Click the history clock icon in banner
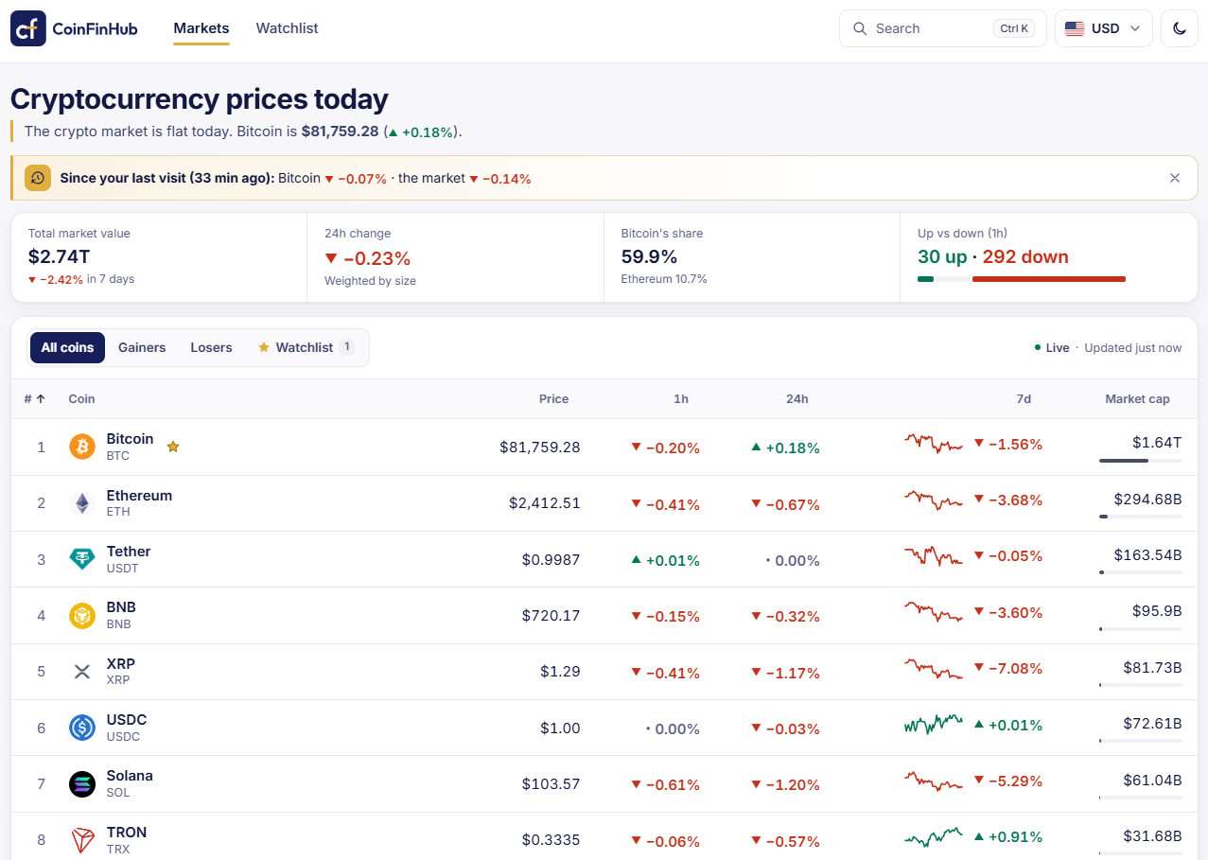Screen dimensions: 1208x860 click(38, 178)
